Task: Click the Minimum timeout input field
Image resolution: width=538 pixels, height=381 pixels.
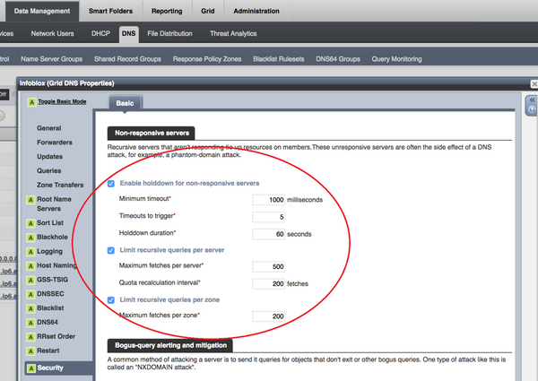Action: coord(268,199)
